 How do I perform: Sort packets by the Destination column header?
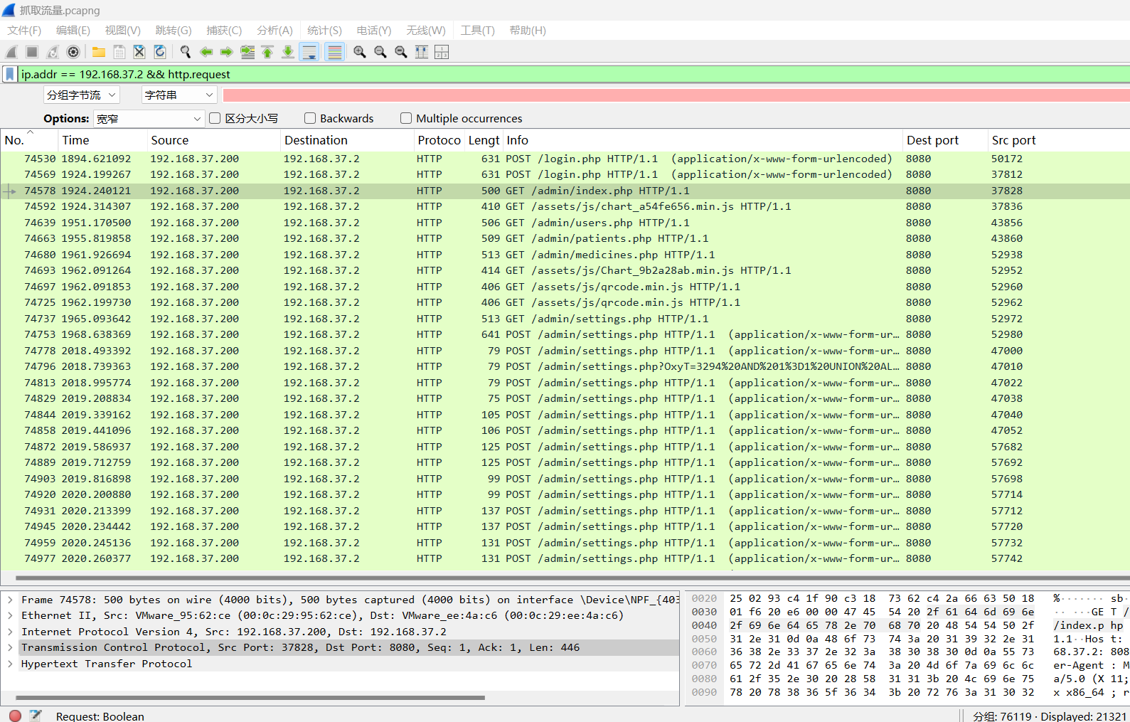[x=316, y=140]
